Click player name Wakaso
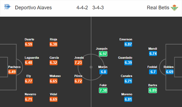This screenshot has height=107, width=182. [x=55, y=76]
